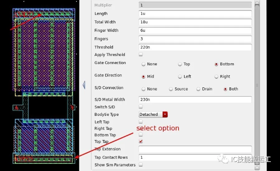Choose Right for Gate Direction
Viewport: 280px width, 171px height.
pos(216,77)
